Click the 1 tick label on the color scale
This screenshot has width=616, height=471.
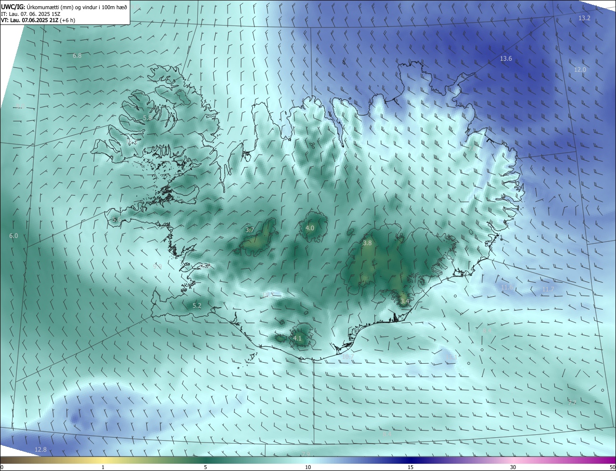pos(103,468)
